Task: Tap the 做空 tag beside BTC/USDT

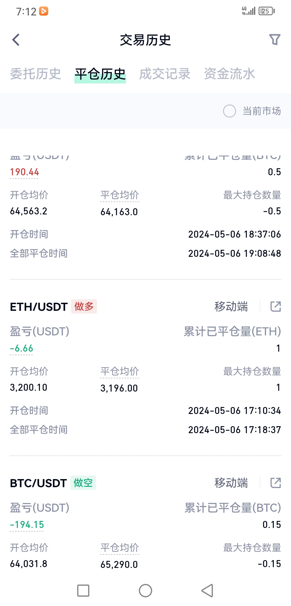Action: 83,483
